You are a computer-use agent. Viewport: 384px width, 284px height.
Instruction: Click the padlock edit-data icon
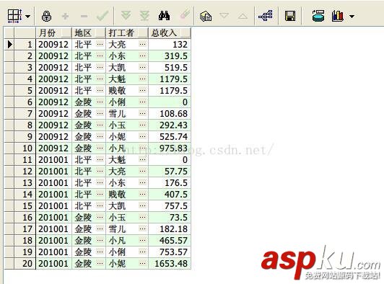coord(46,16)
